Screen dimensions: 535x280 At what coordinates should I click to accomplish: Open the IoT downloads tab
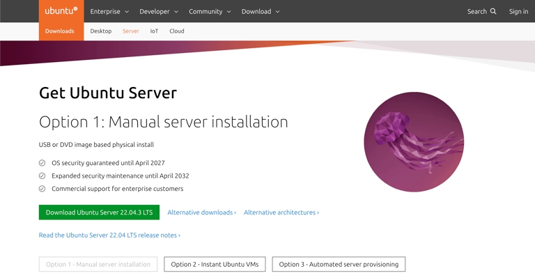point(154,31)
